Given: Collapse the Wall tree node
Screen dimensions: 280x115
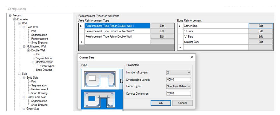Looking at the screenshot, I should [x=19, y=23].
